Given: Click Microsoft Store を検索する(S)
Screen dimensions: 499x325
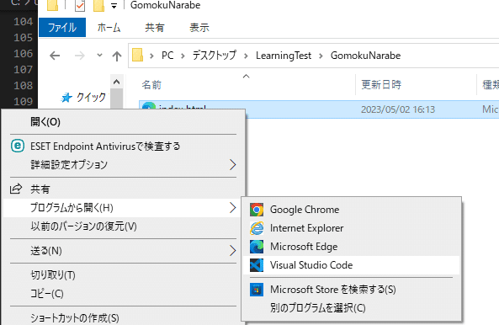Looking at the screenshot, I should [352, 290].
